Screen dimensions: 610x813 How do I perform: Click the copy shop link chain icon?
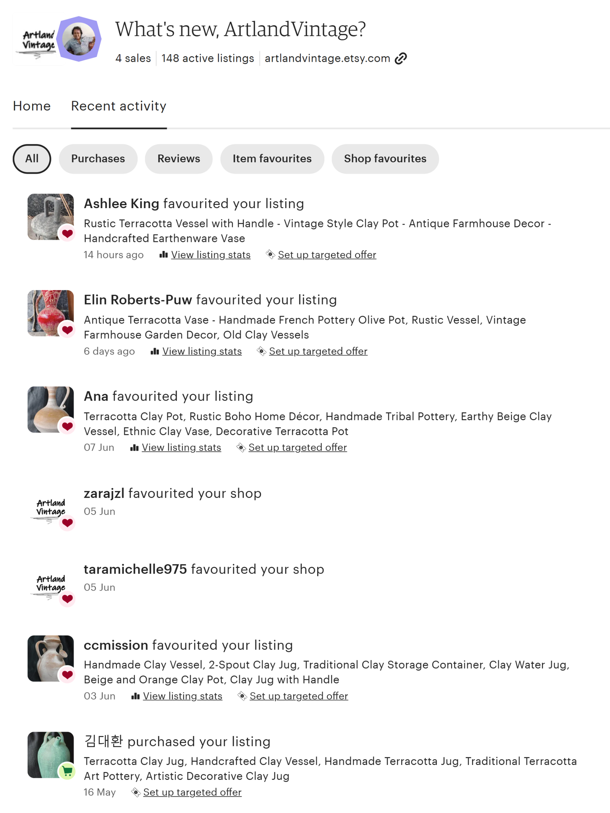click(x=401, y=58)
